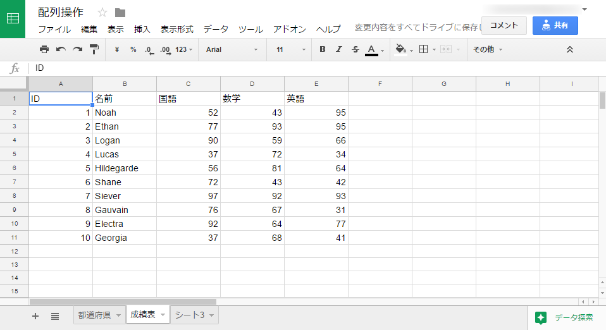
Task: Open the 挿入 menu
Action: coord(142,29)
